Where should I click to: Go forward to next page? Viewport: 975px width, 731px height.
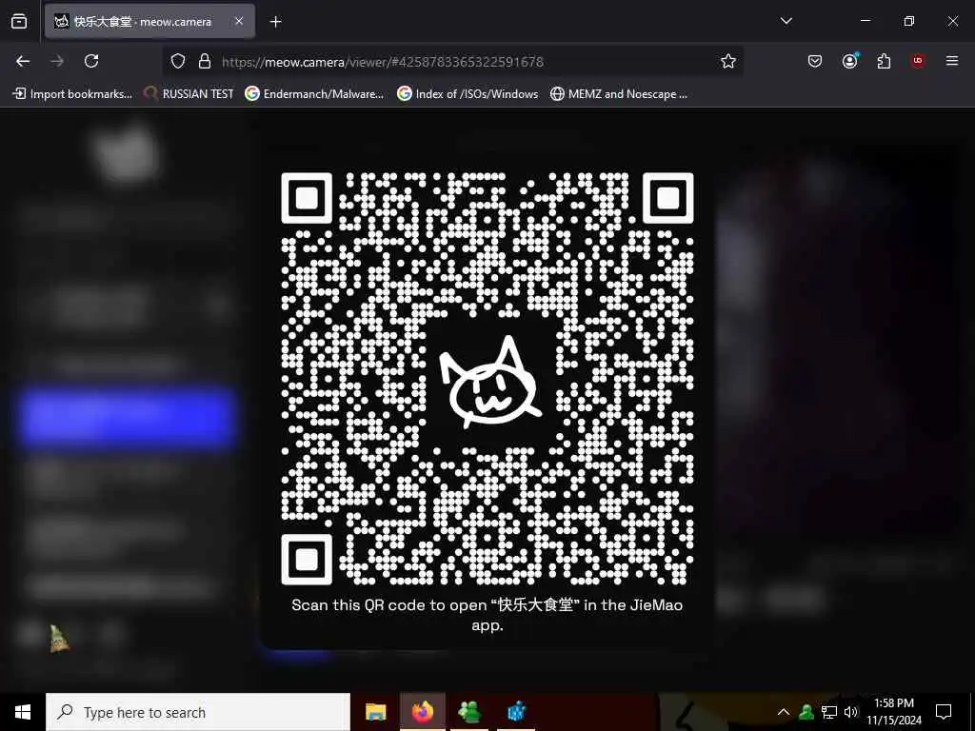(x=57, y=61)
